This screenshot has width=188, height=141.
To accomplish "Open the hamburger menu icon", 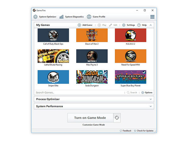I will click(x=152, y=17).
